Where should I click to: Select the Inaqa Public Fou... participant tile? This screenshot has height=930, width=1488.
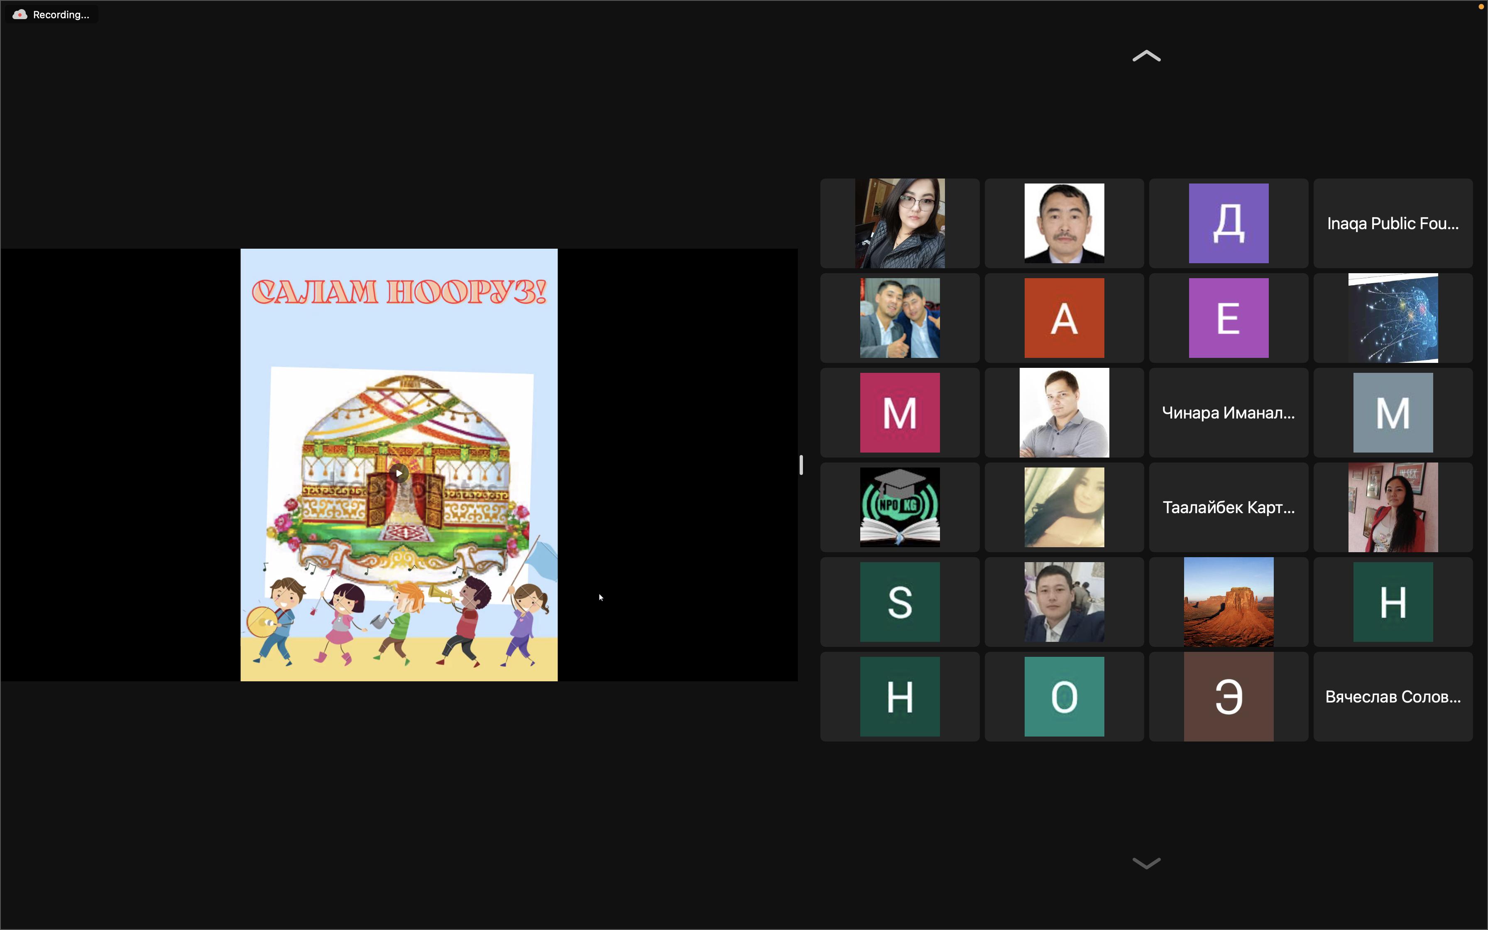click(1393, 223)
